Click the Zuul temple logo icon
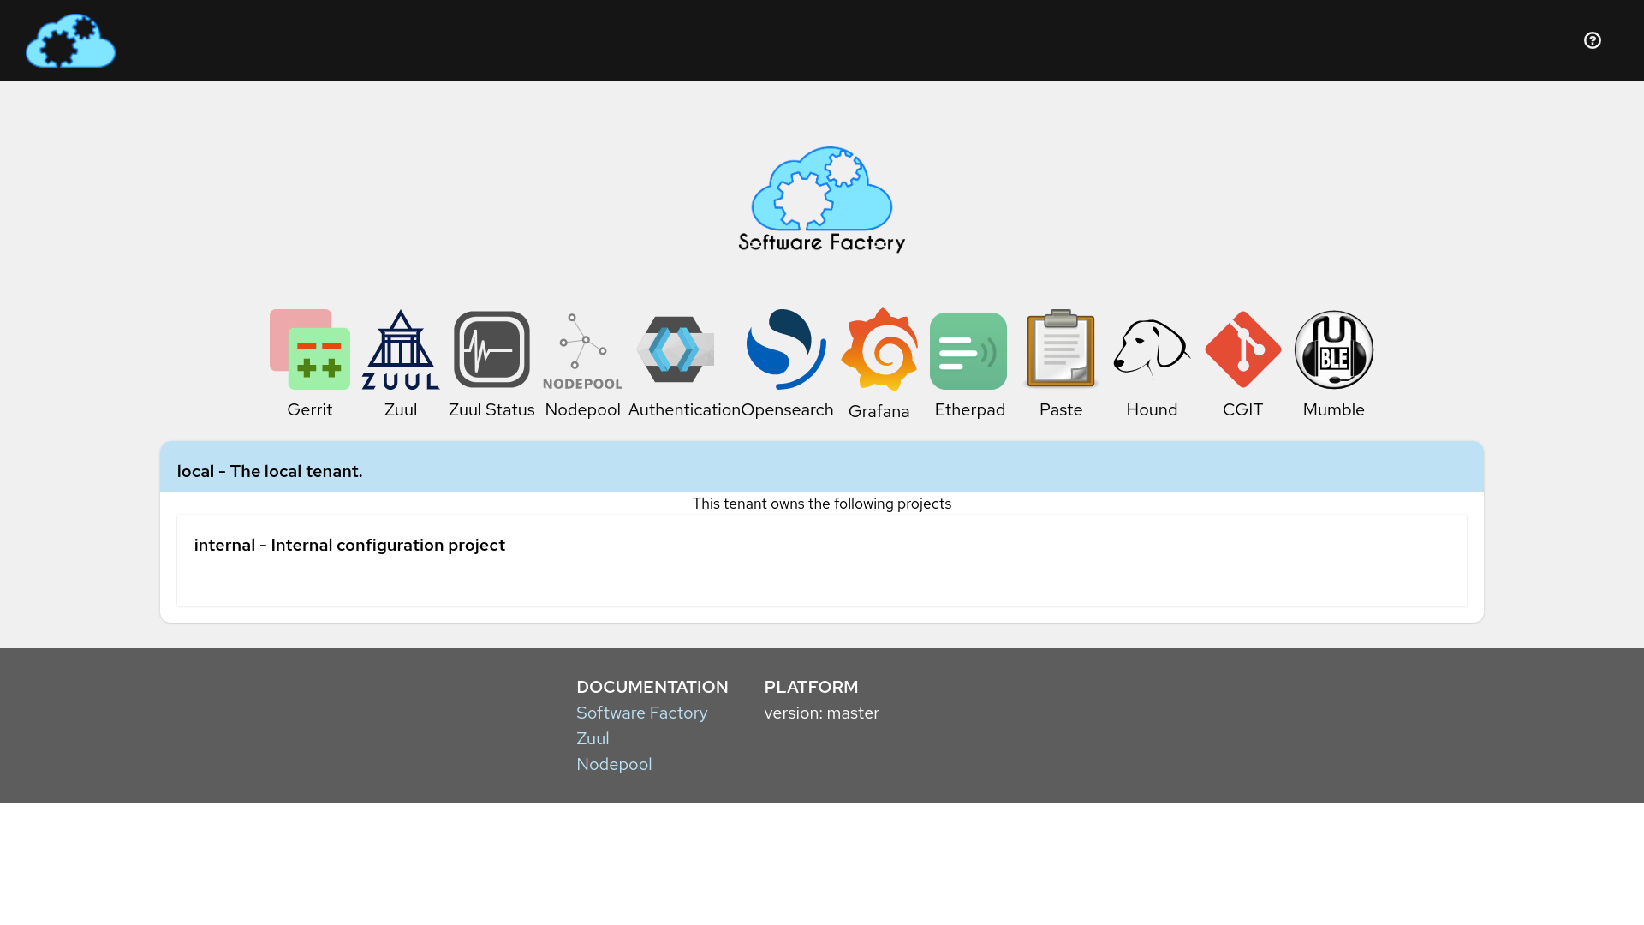The height and width of the screenshot is (925, 1644). click(401, 349)
